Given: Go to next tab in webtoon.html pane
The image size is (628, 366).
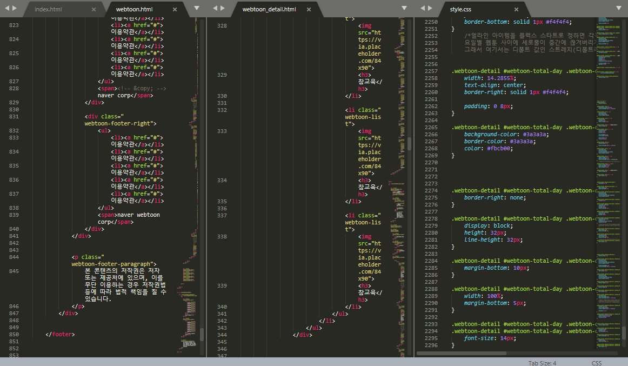Looking at the screenshot, I should pos(15,8).
